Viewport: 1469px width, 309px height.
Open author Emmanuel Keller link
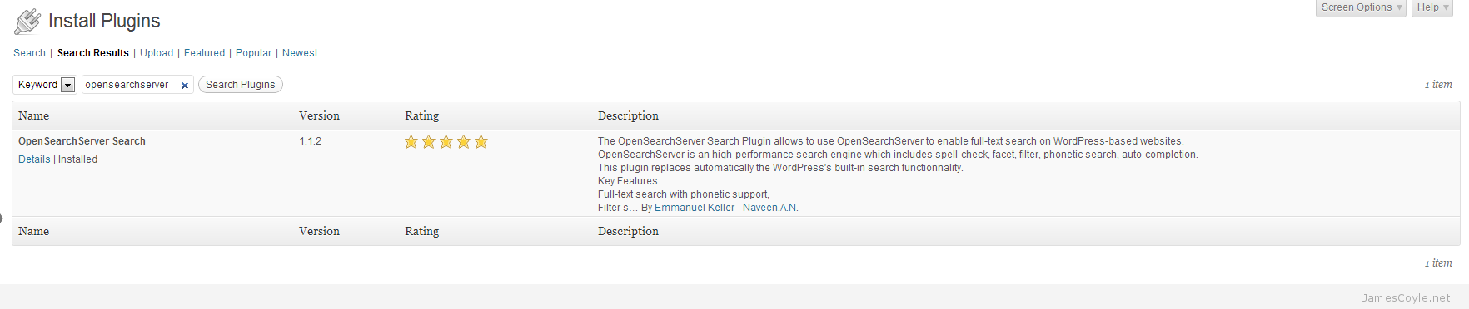click(x=695, y=208)
